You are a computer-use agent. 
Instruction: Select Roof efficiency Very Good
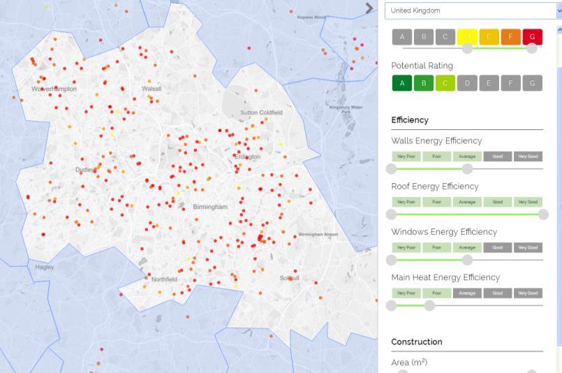(x=528, y=202)
